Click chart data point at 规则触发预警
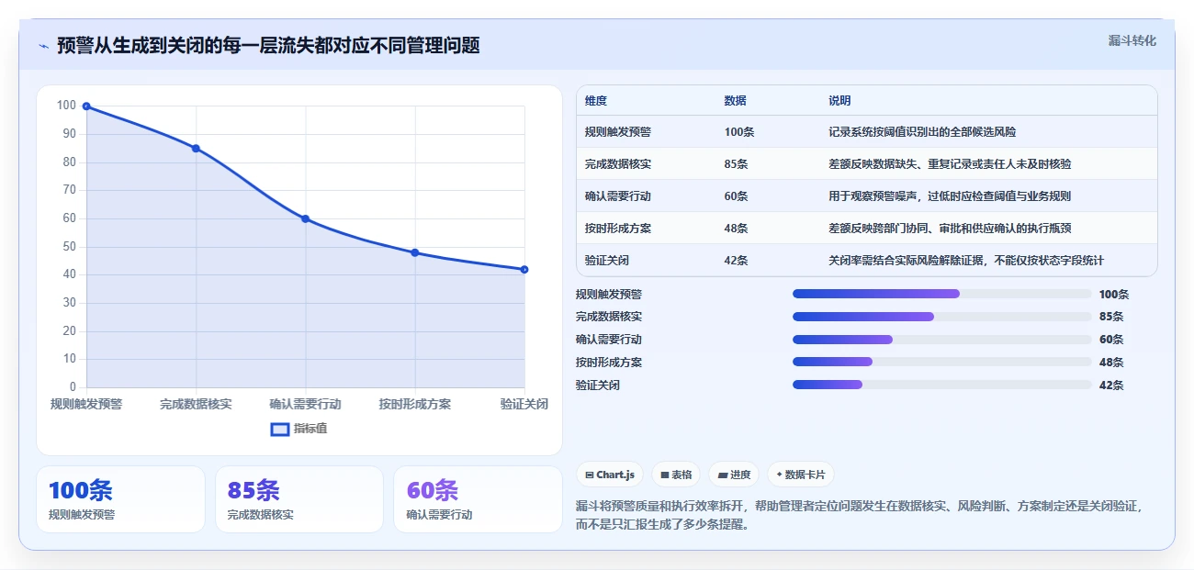 coord(86,106)
